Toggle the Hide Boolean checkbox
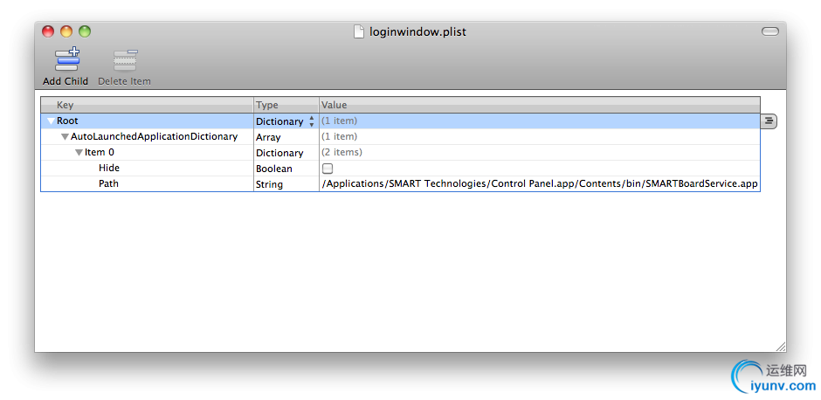 pos(328,169)
